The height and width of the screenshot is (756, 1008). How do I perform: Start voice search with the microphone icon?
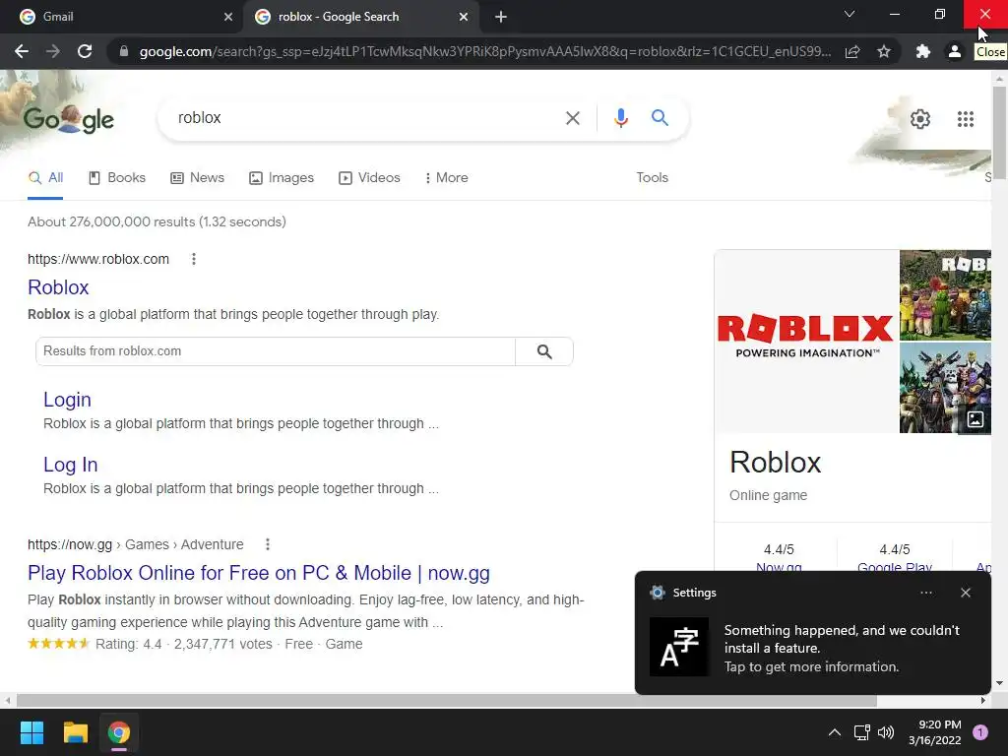pyautogui.click(x=620, y=118)
